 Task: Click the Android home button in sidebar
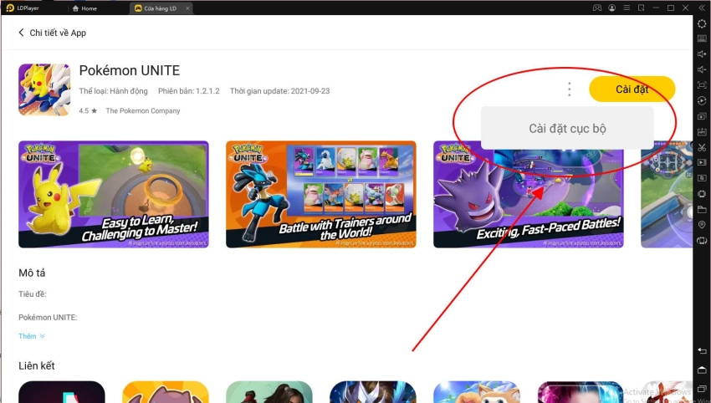click(702, 370)
